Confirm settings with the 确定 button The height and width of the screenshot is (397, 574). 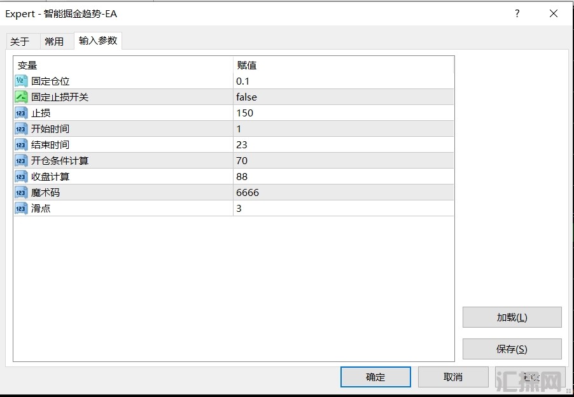tap(375, 377)
